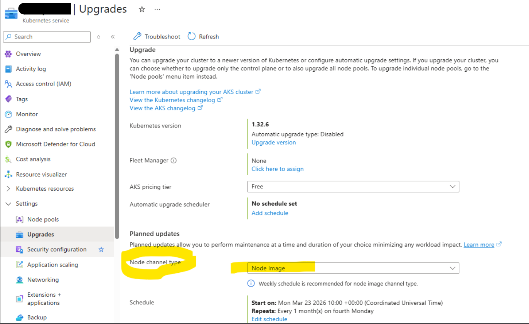Click in the sidebar Search field
Image resolution: width=529 pixels, height=324 pixels.
click(47, 37)
